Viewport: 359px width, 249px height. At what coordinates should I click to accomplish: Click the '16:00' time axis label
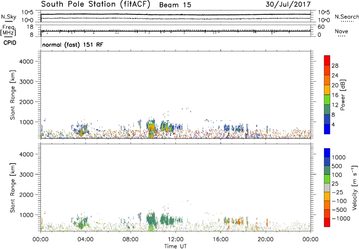click(220, 240)
